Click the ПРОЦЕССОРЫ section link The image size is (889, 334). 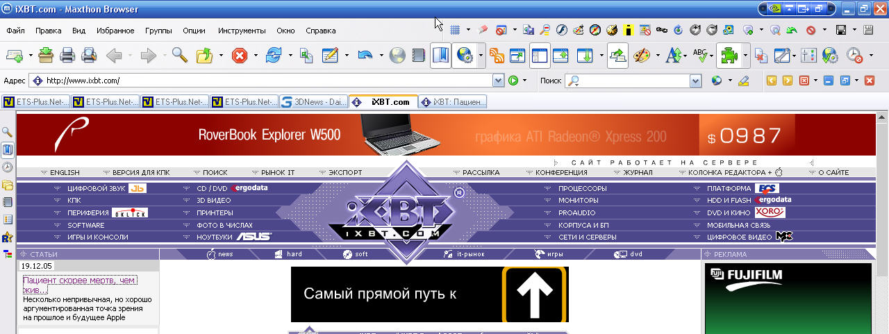[x=582, y=188]
